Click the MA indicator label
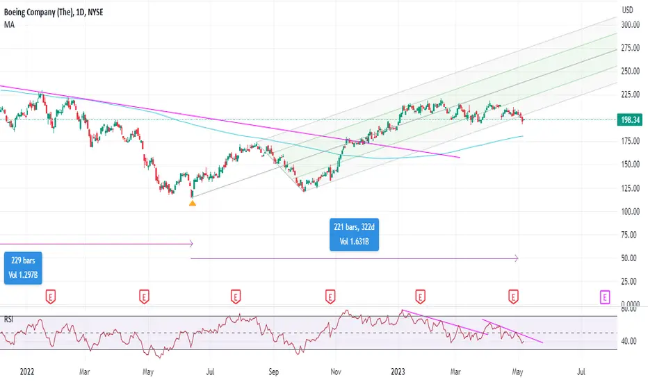The width and height of the screenshot is (648, 382). click(9, 25)
